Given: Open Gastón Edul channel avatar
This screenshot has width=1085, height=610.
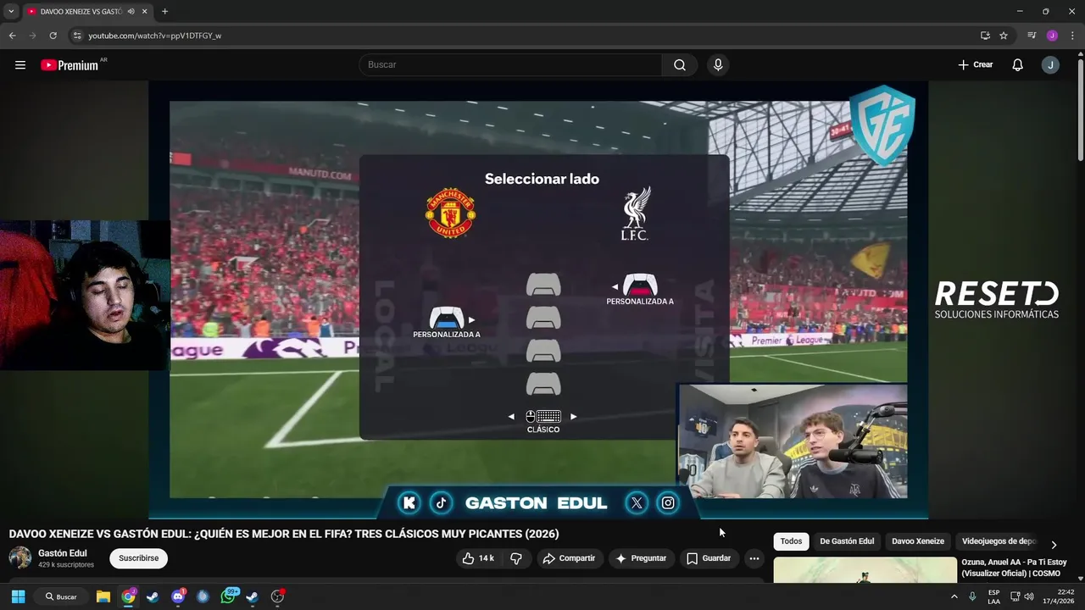Looking at the screenshot, I should pos(20,557).
